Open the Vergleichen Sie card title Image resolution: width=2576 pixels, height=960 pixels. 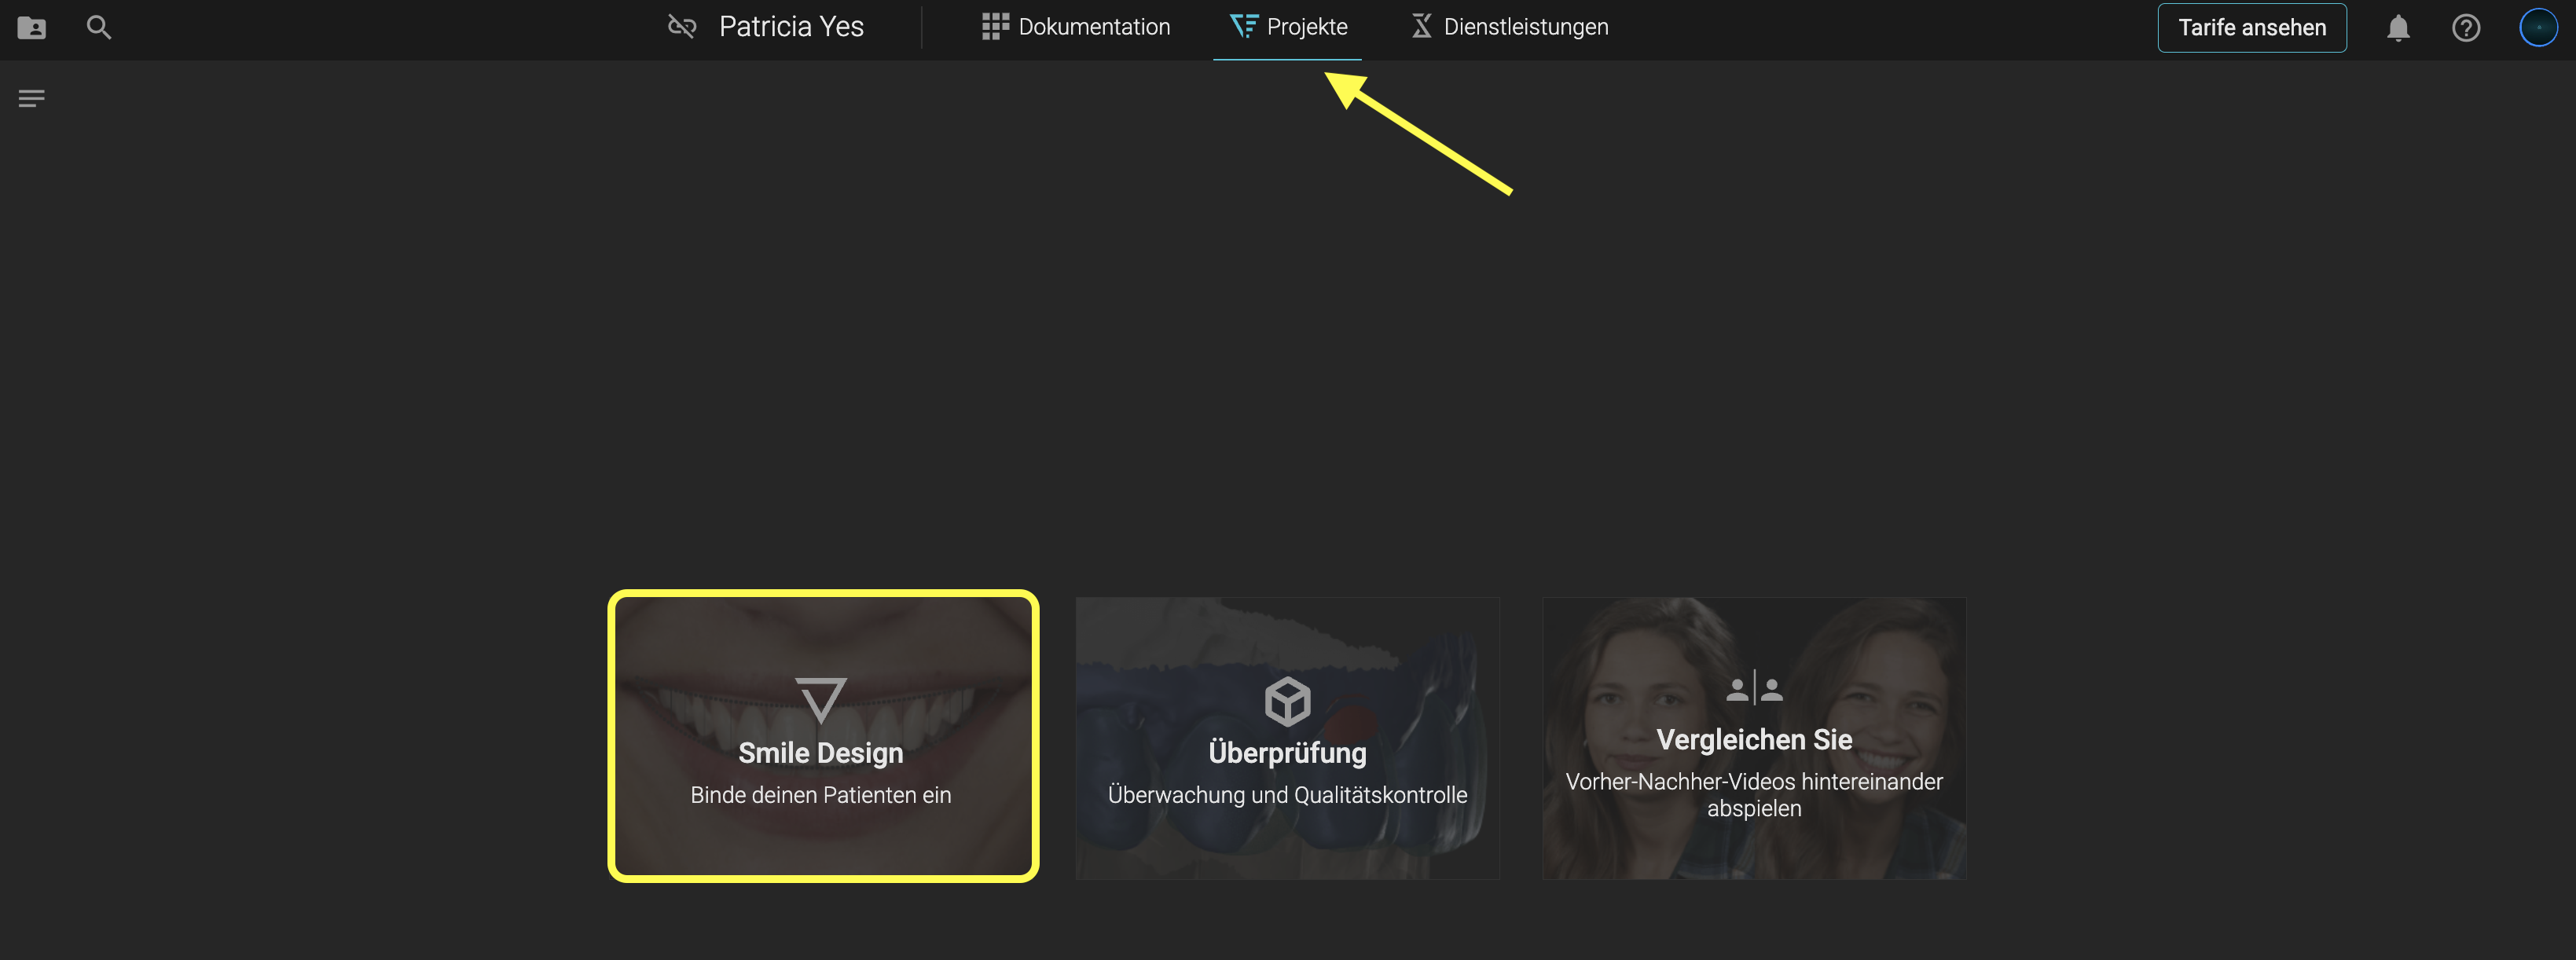(x=1754, y=740)
